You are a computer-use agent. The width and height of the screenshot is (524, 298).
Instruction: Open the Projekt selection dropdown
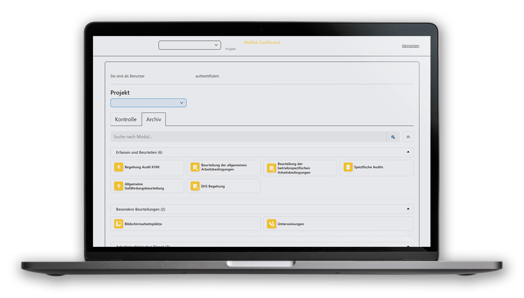click(148, 103)
